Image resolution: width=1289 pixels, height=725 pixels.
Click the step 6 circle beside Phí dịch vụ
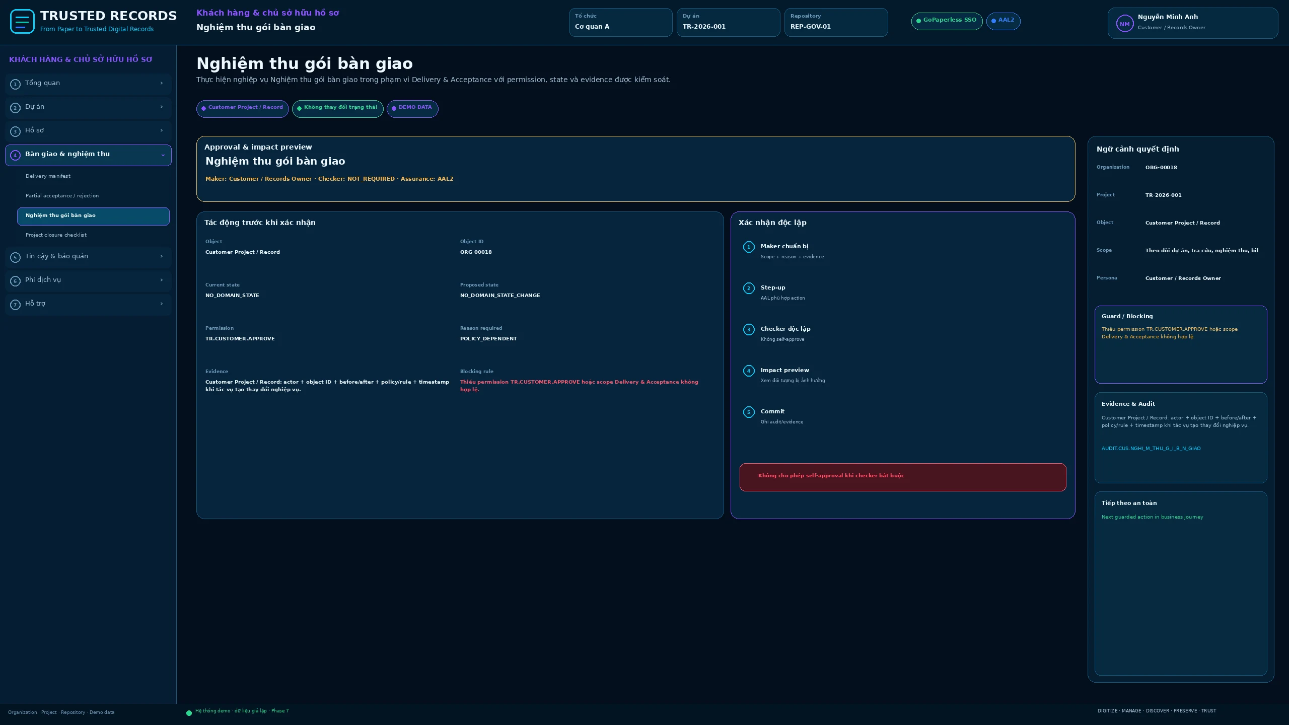coord(15,281)
